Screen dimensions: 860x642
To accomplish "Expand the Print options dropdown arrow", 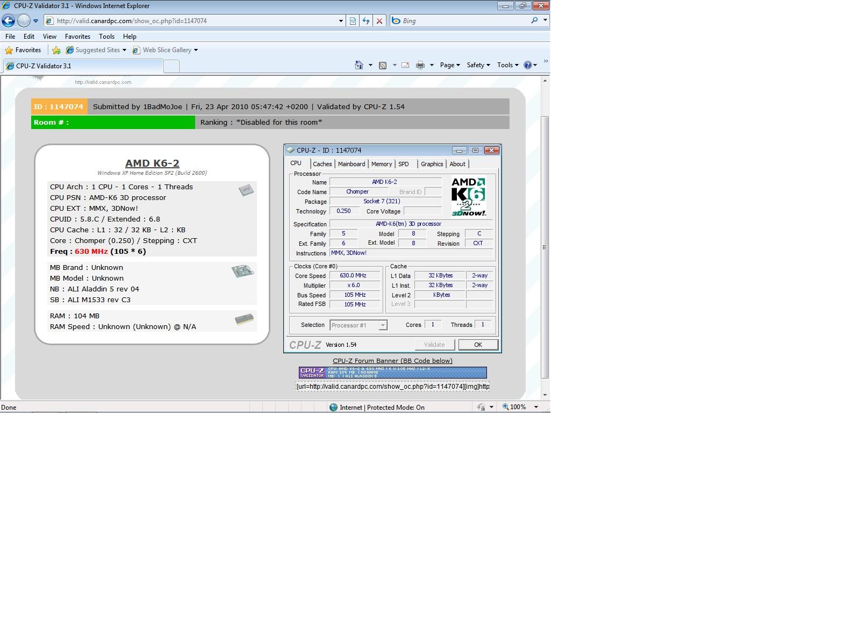I will [x=432, y=65].
